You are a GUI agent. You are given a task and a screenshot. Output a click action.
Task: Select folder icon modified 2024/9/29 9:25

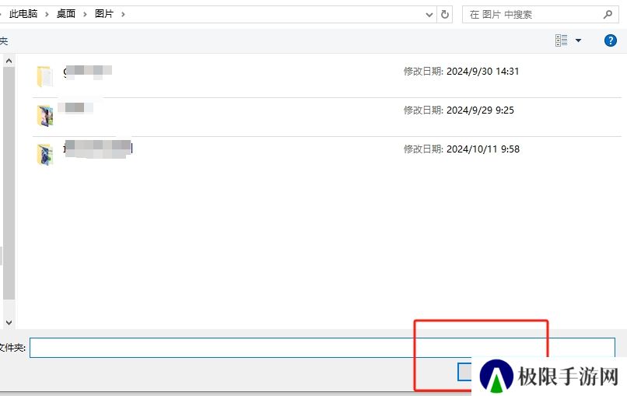[45, 116]
